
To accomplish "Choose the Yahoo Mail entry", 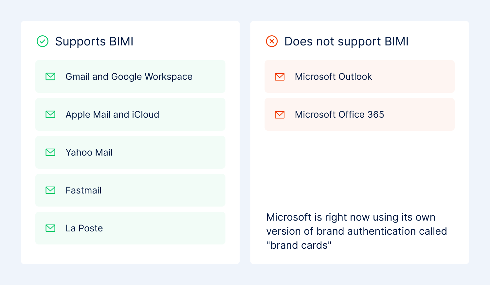I will 130,152.
